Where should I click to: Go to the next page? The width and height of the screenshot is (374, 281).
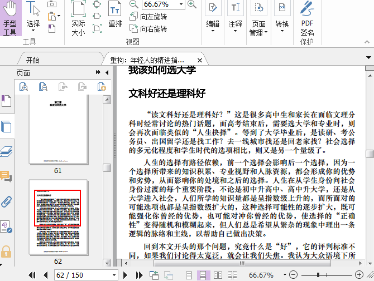[125, 275]
